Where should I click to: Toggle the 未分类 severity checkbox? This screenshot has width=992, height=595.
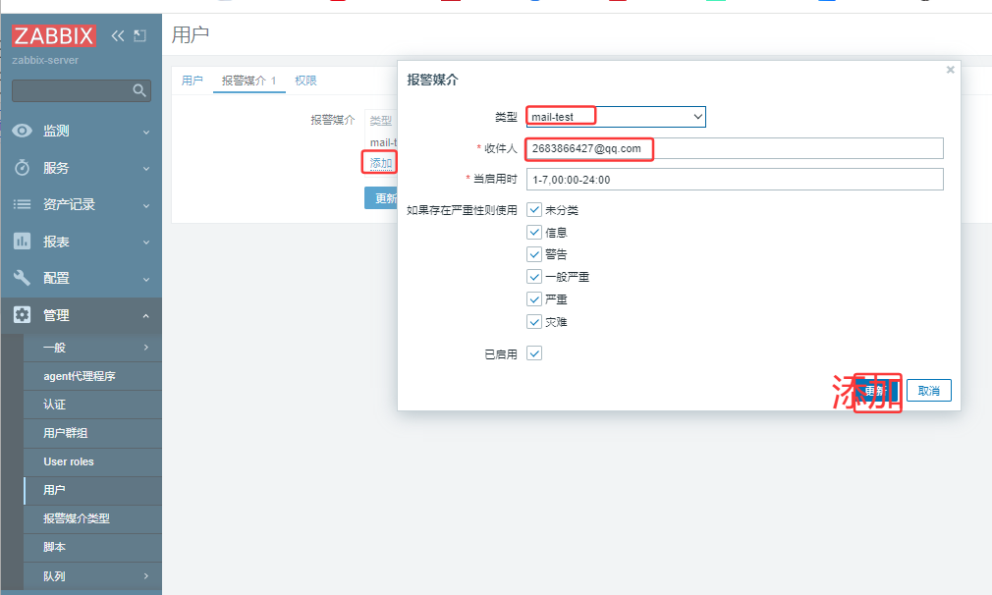(534, 210)
